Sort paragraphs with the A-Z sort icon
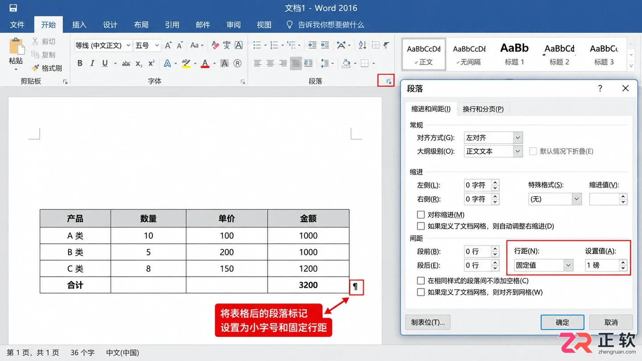This screenshot has height=361, width=642. pyautogui.click(x=362, y=45)
